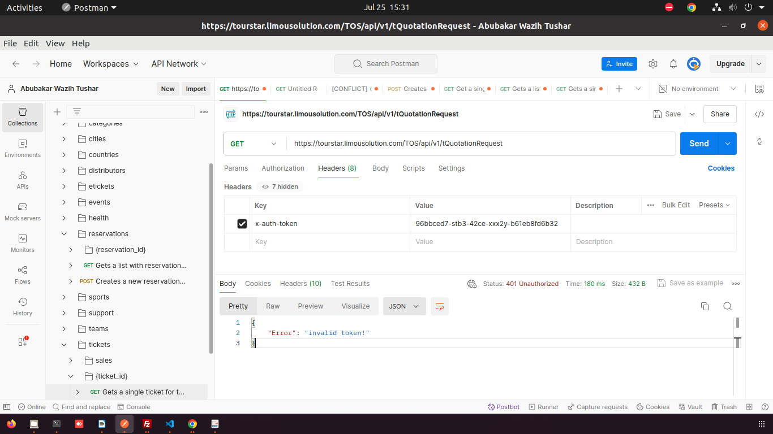Click the Send button
773x434 pixels.
click(699, 144)
